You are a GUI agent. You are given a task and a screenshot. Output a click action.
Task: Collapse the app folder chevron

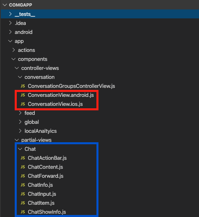pos(10,41)
